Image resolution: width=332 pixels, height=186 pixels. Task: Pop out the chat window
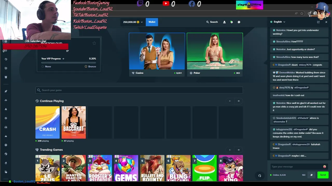click(x=318, y=22)
